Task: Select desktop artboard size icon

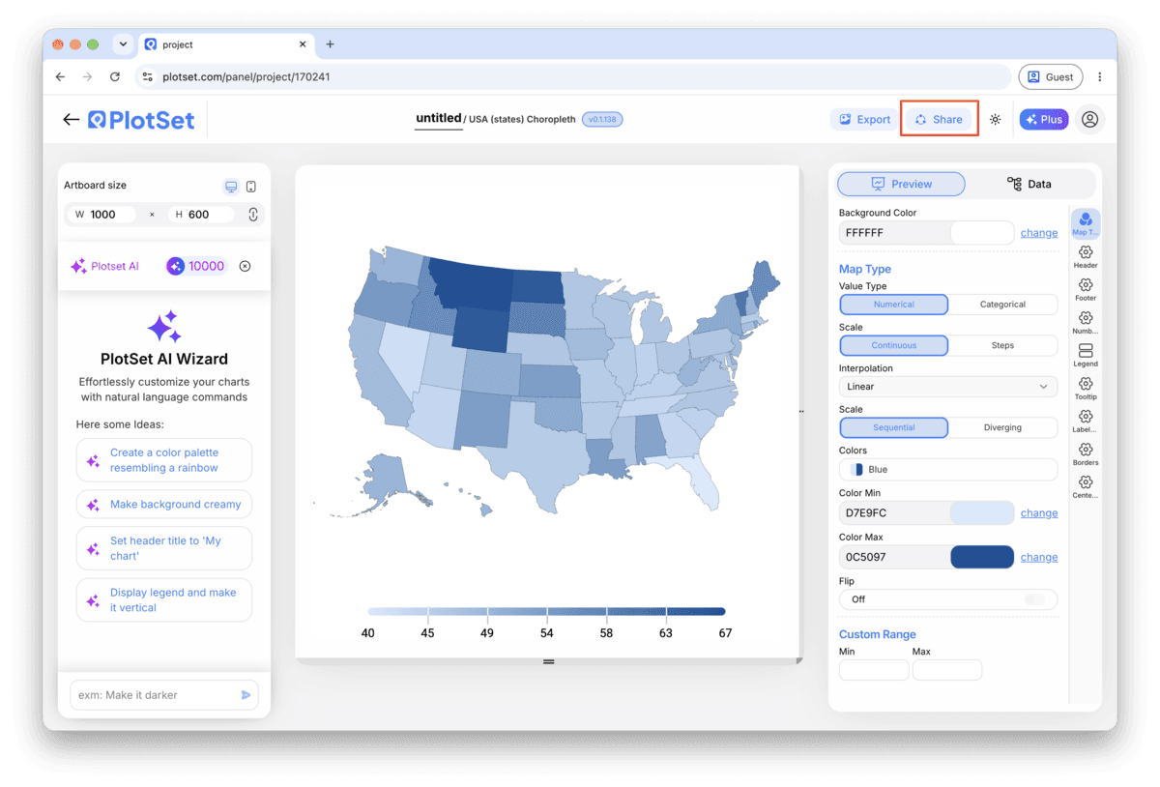Action: 231,186
